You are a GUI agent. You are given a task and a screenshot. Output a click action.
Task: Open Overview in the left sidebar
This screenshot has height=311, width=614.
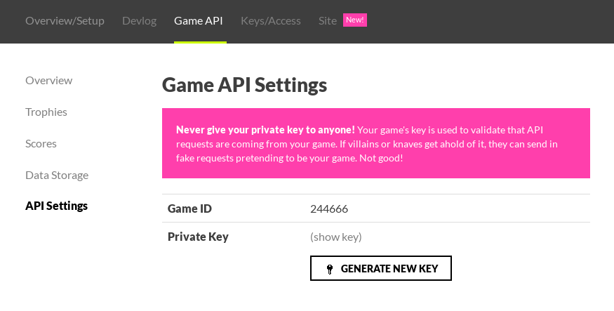(x=48, y=80)
